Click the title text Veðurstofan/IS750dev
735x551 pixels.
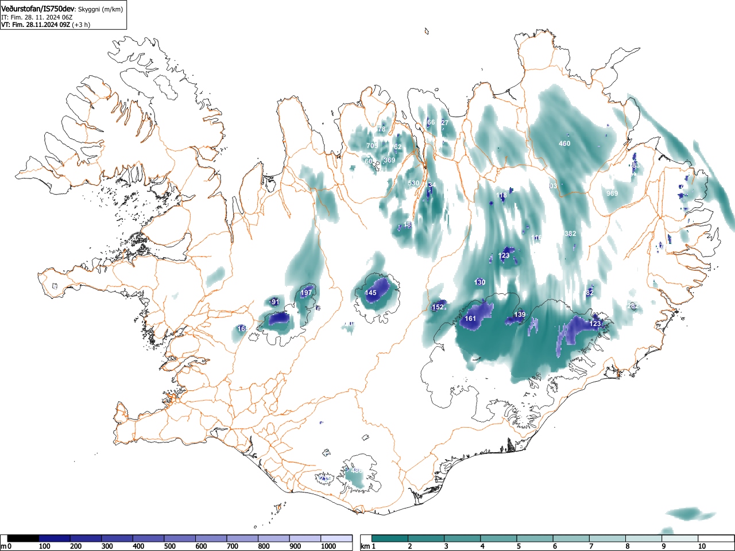click(x=37, y=9)
